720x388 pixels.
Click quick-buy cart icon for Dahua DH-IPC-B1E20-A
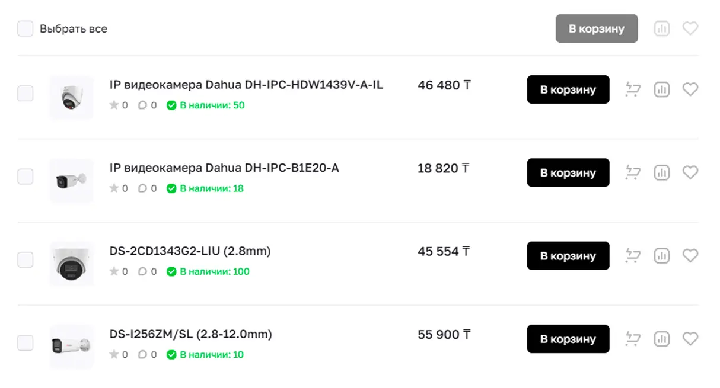pyautogui.click(x=633, y=173)
